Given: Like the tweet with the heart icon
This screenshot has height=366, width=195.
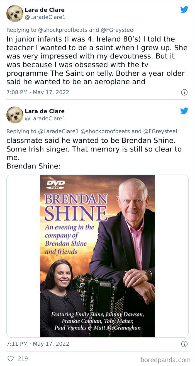Looking at the screenshot, I should pyautogui.click(x=11, y=358).
